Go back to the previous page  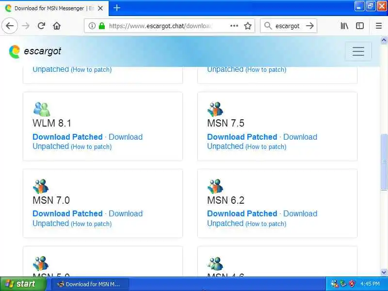click(10, 26)
